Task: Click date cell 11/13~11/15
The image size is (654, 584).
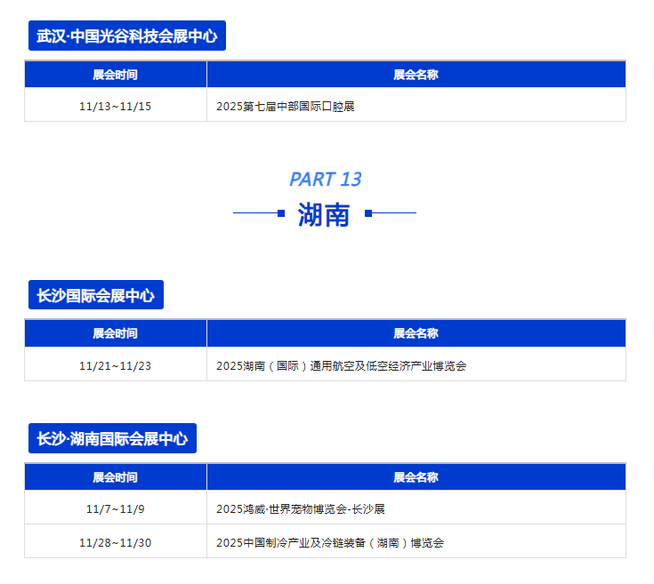Action: [x=116, y=106]
